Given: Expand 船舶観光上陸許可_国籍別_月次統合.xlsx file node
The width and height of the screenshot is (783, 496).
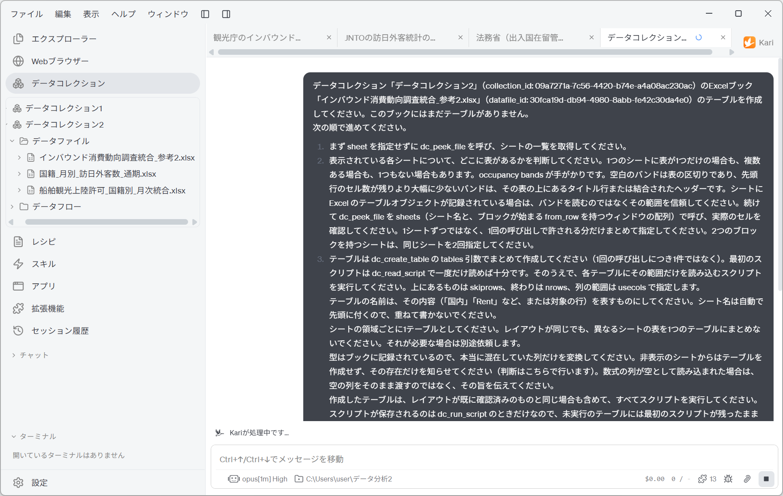Looking at the screenshot, I should click(19, 190).
